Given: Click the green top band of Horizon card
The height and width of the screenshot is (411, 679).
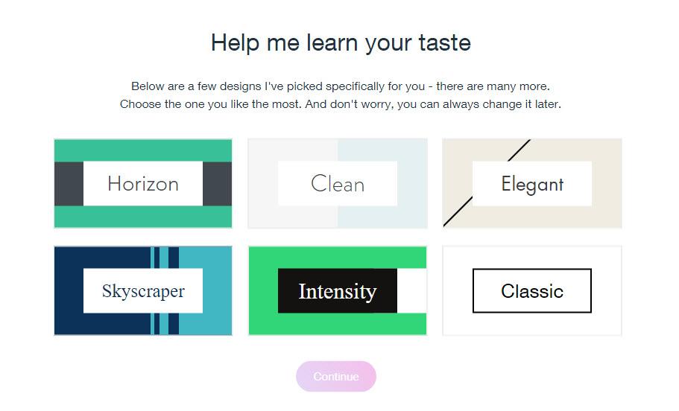Looking at the screenshot, I should point(143,150).
